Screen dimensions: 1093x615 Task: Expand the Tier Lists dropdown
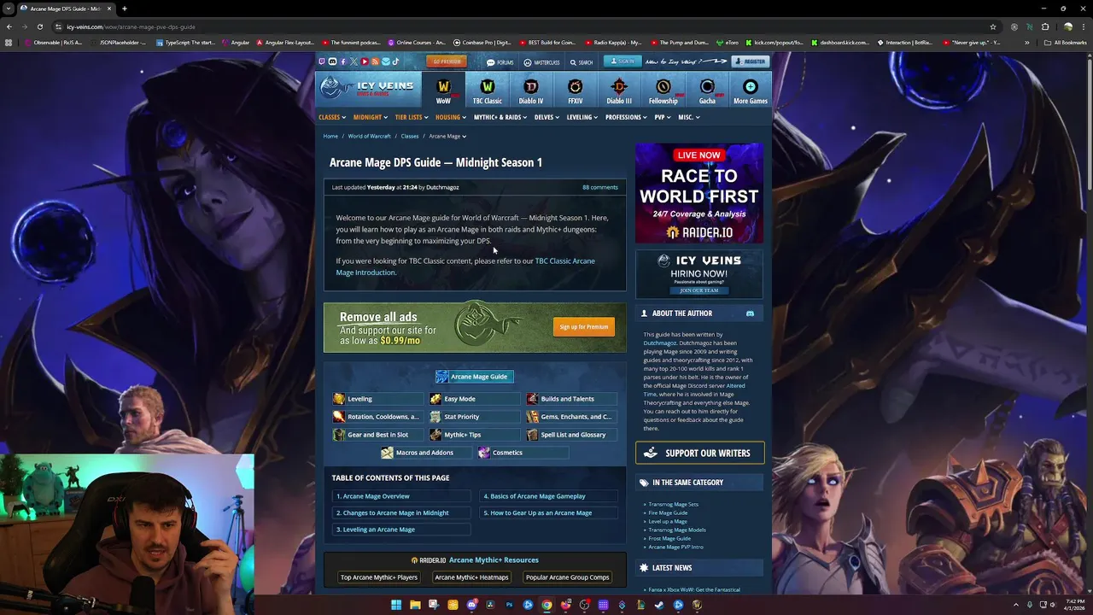412,117
